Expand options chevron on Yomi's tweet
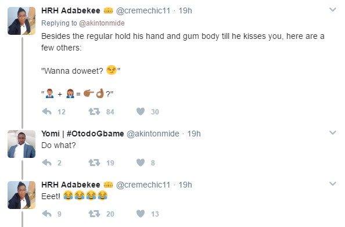Image resolution: width=345 pixels, height=227 pixels. point(332,132)
